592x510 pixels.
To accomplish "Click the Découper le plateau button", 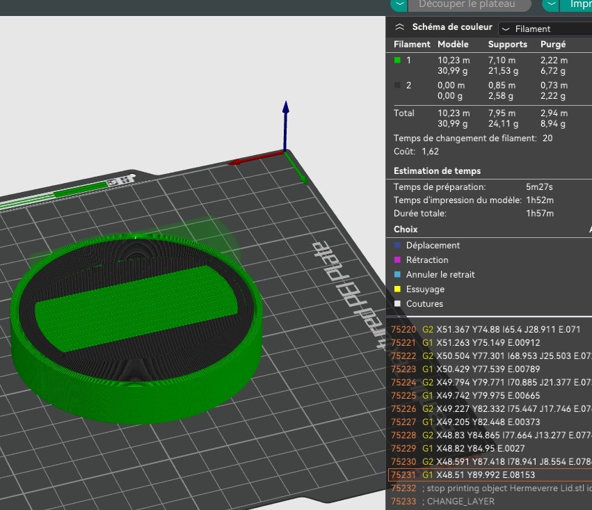I will pyautogui.click(x=467, y=4).
